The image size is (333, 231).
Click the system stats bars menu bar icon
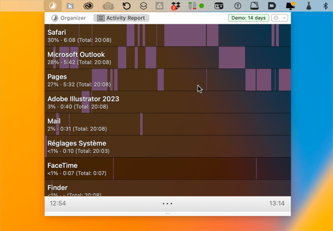pos(192,6)
